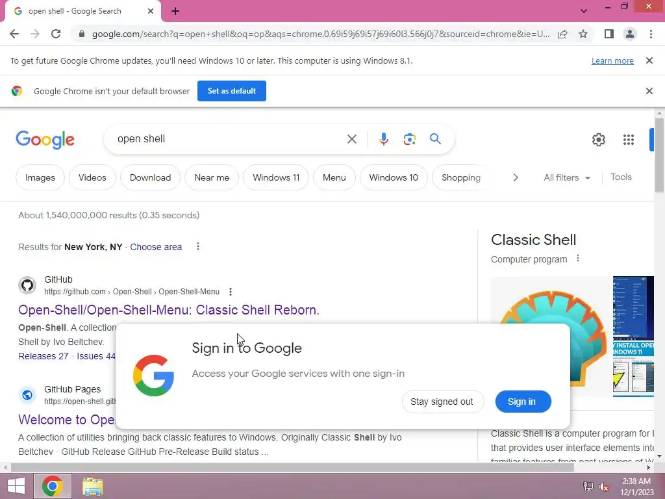The width and height of the screenshot is (665, 499).
Task: Open Windows Start button
Action: 16,486
